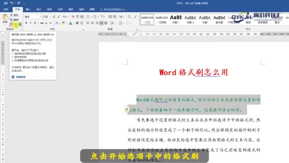The height and width of the screenshot is (163, 289).
Task: Toggle bold formatting
Action: 26,23
